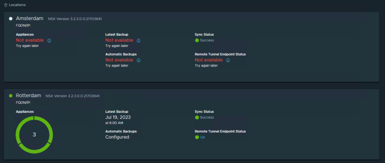Screen dimensions: 385x163
Task: Click the Rotterdam appliances donut chart
Action: click(34, 135)
